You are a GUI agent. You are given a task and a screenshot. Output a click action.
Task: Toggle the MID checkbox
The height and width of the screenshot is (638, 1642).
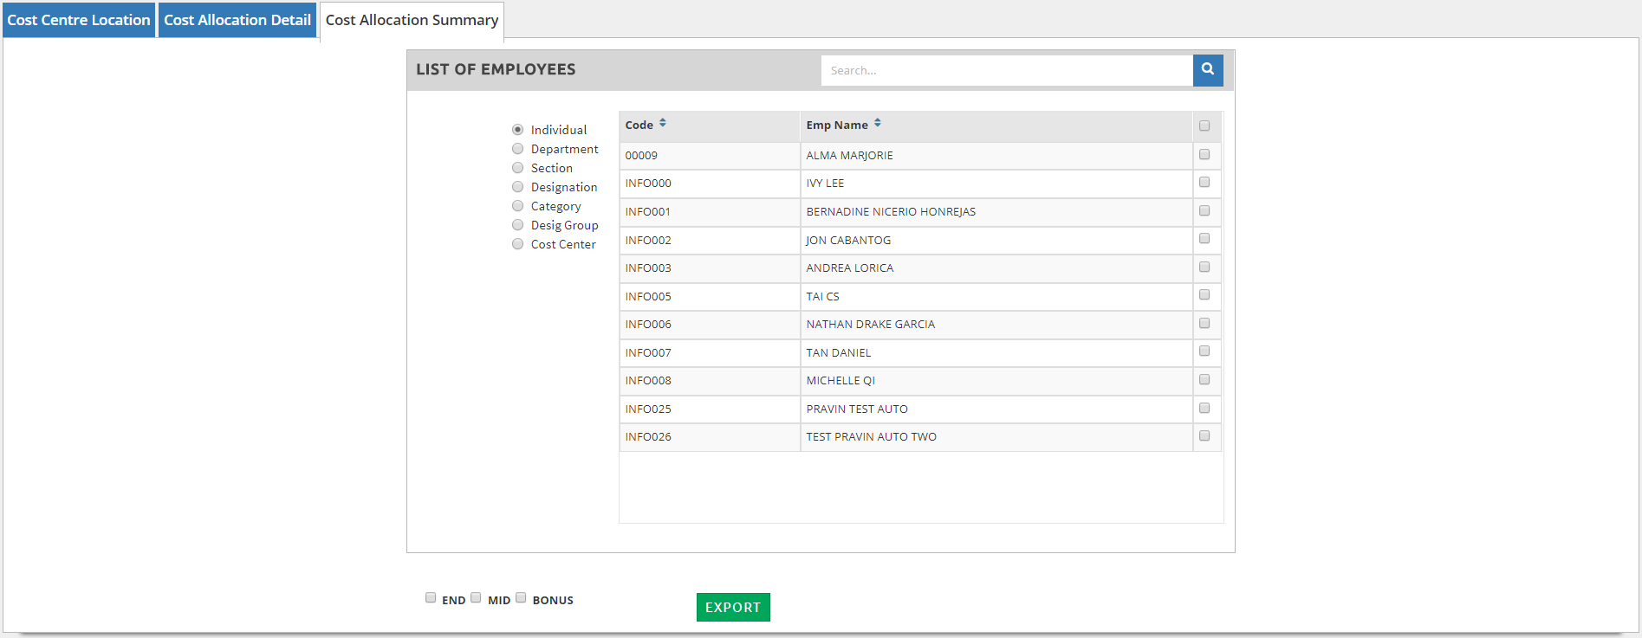click(476, 597)
